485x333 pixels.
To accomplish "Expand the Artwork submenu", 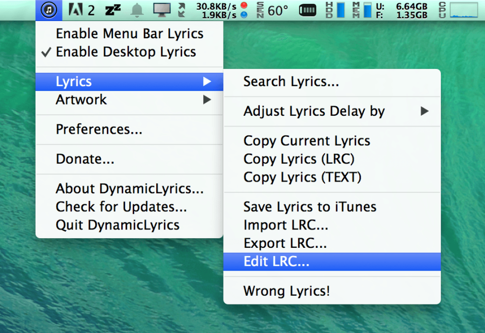I will tap(129, 100).
